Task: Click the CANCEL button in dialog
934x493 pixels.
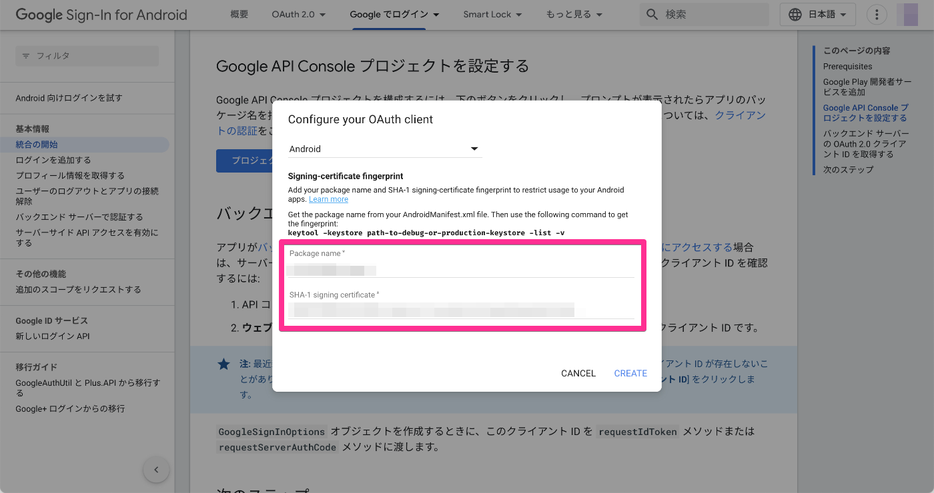Action: (x=578, y=373)
